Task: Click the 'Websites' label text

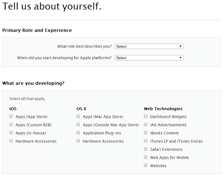Action: click(x=158, y=166)
